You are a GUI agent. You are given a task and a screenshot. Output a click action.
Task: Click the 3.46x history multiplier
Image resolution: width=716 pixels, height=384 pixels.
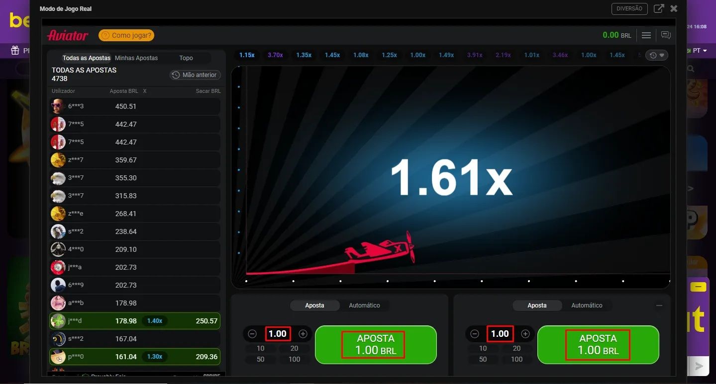560,55
